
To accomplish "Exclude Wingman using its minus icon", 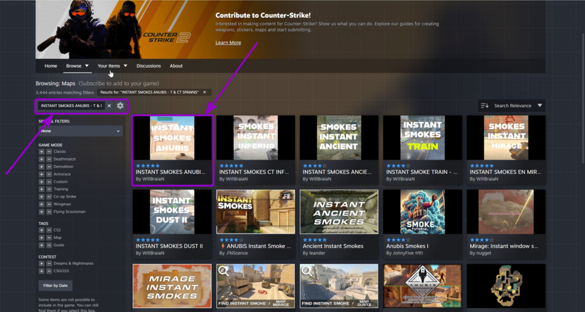I will point(49,204).
